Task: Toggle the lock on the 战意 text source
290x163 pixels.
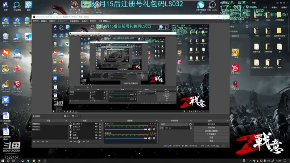Action: coord(100,135)
